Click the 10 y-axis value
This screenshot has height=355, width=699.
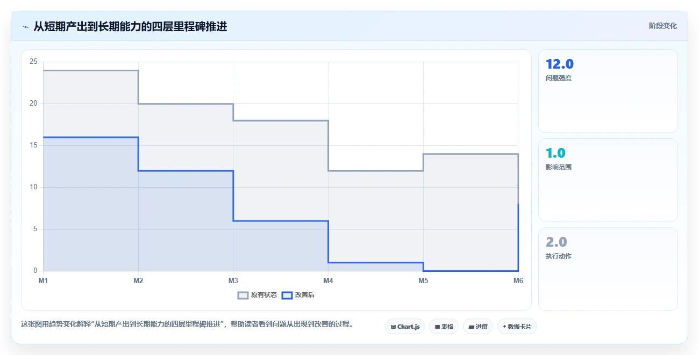(33, 187)
